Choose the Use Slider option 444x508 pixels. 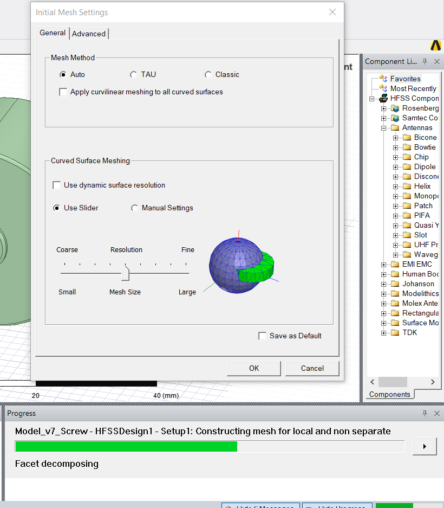pyautogui.click(x=57, y=208)
